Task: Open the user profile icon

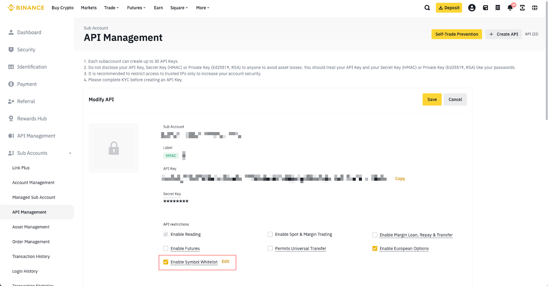Action: (472, 8)
